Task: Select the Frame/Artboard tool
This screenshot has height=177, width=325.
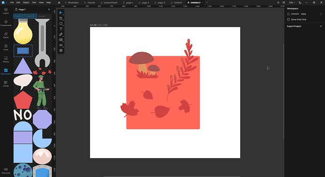Action: (61, 18)
